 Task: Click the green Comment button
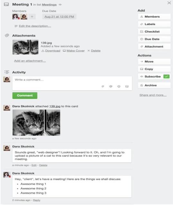(x=25, y=95)
